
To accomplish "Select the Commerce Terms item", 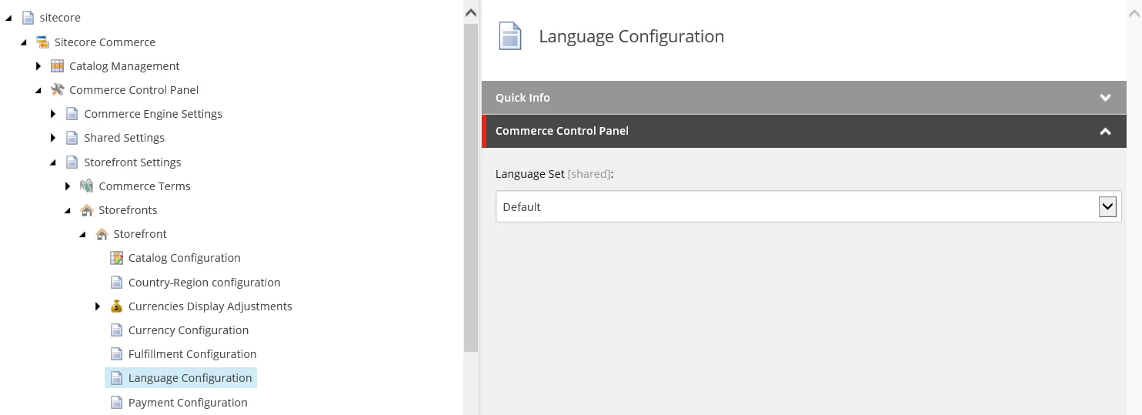I will point(145,186).
